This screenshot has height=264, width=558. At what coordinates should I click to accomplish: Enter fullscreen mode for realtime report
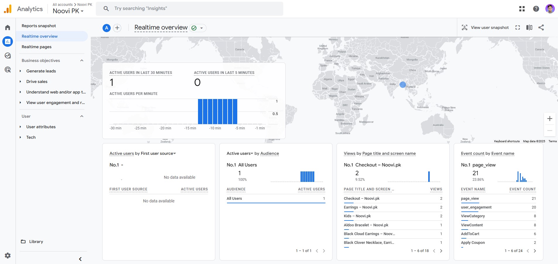518,27
